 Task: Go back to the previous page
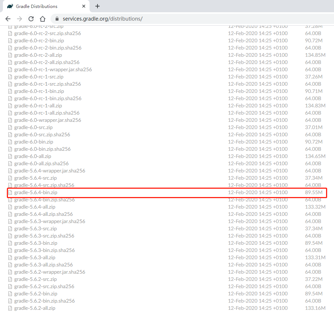click(x=8, y=19)
